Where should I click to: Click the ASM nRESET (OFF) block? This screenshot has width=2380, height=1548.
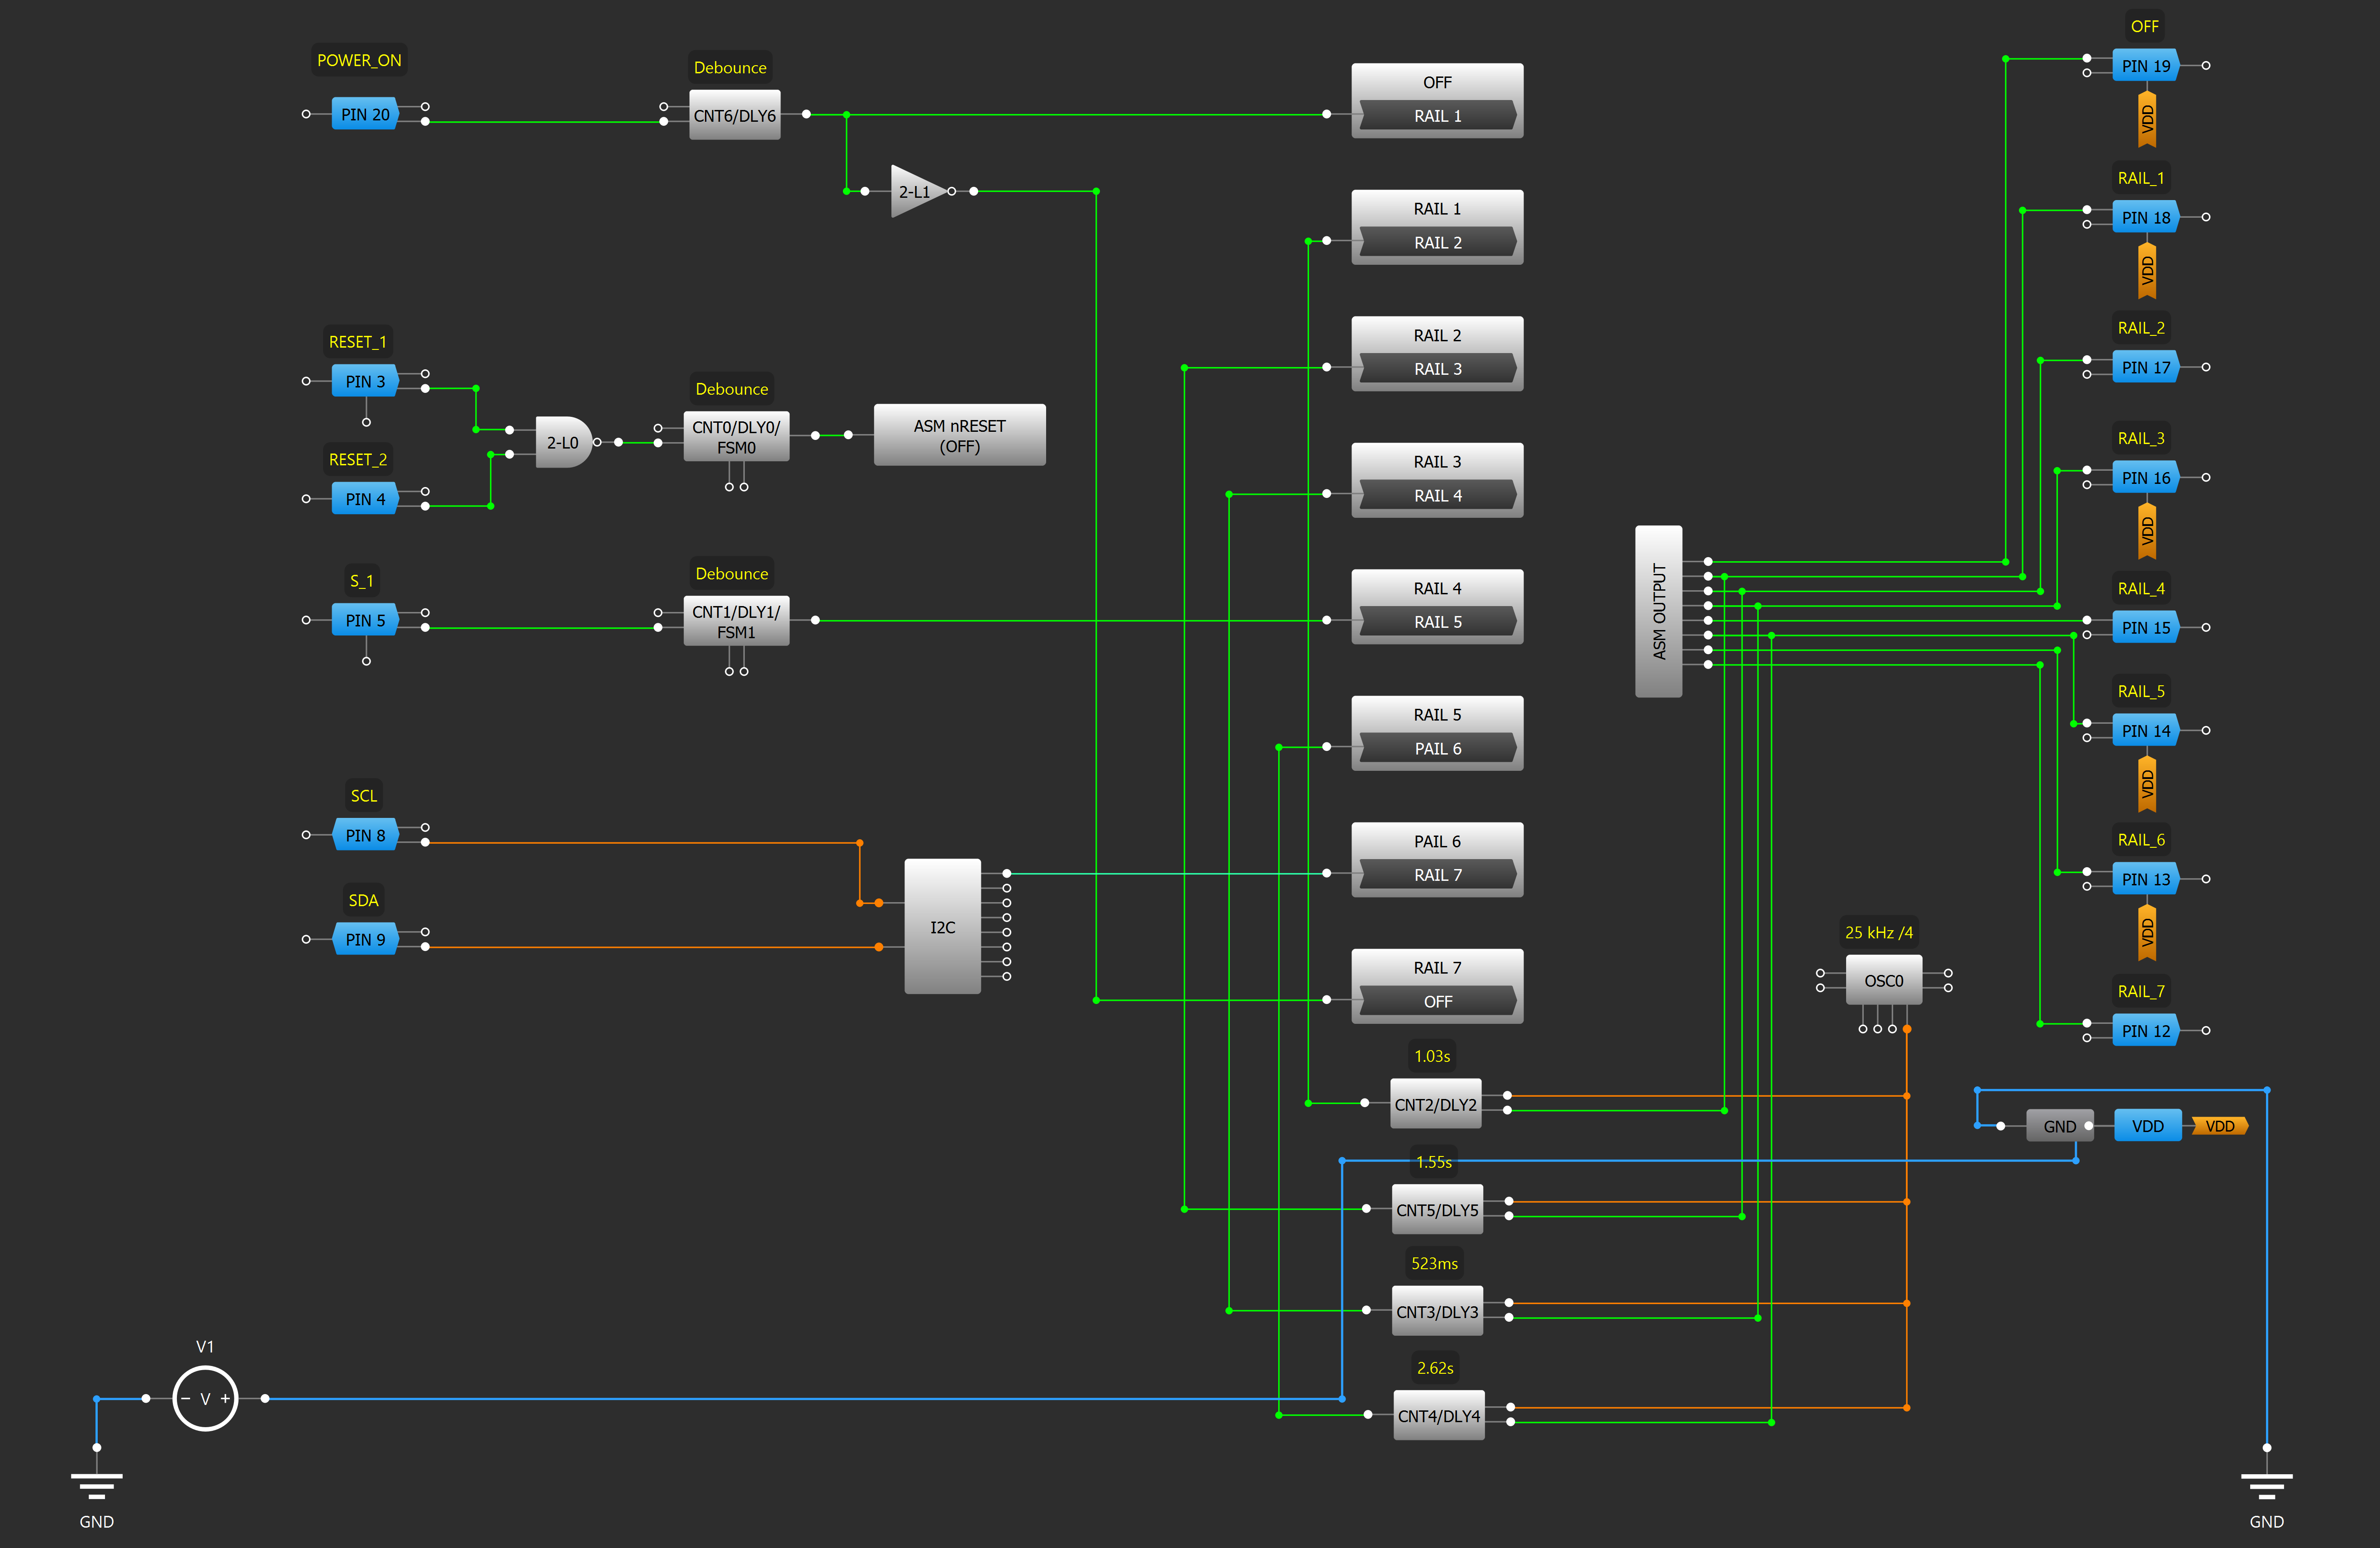[959, 435]
